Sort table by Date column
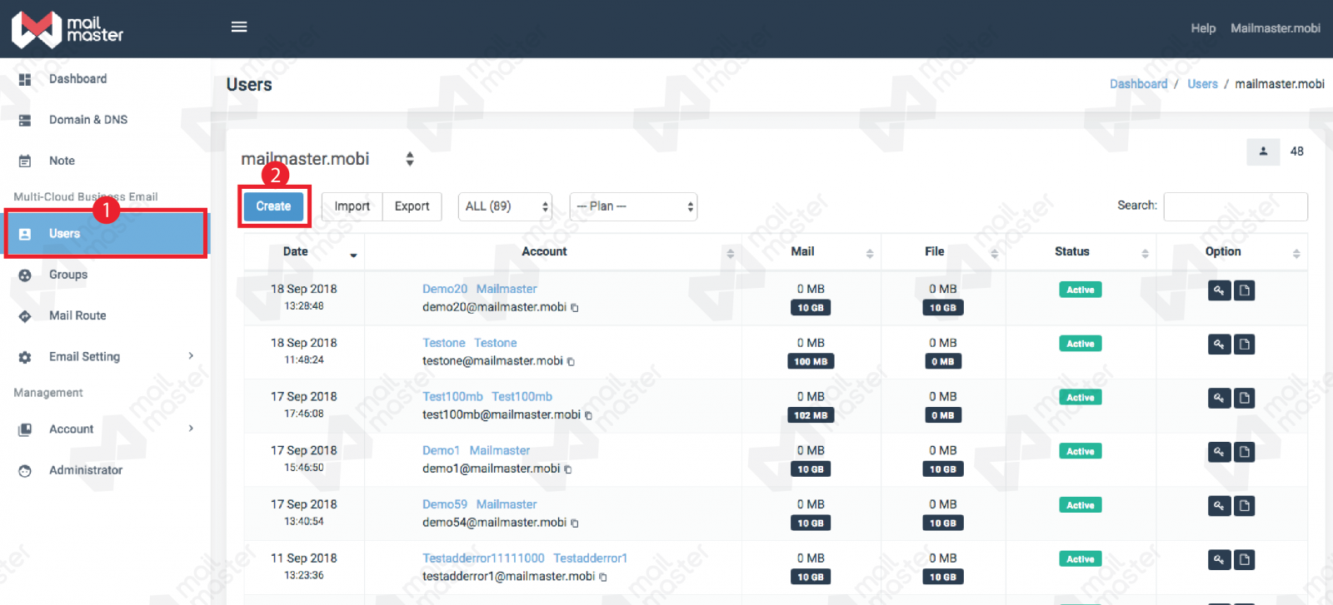Screen dimensions: 1333x605 pos(304,252)
